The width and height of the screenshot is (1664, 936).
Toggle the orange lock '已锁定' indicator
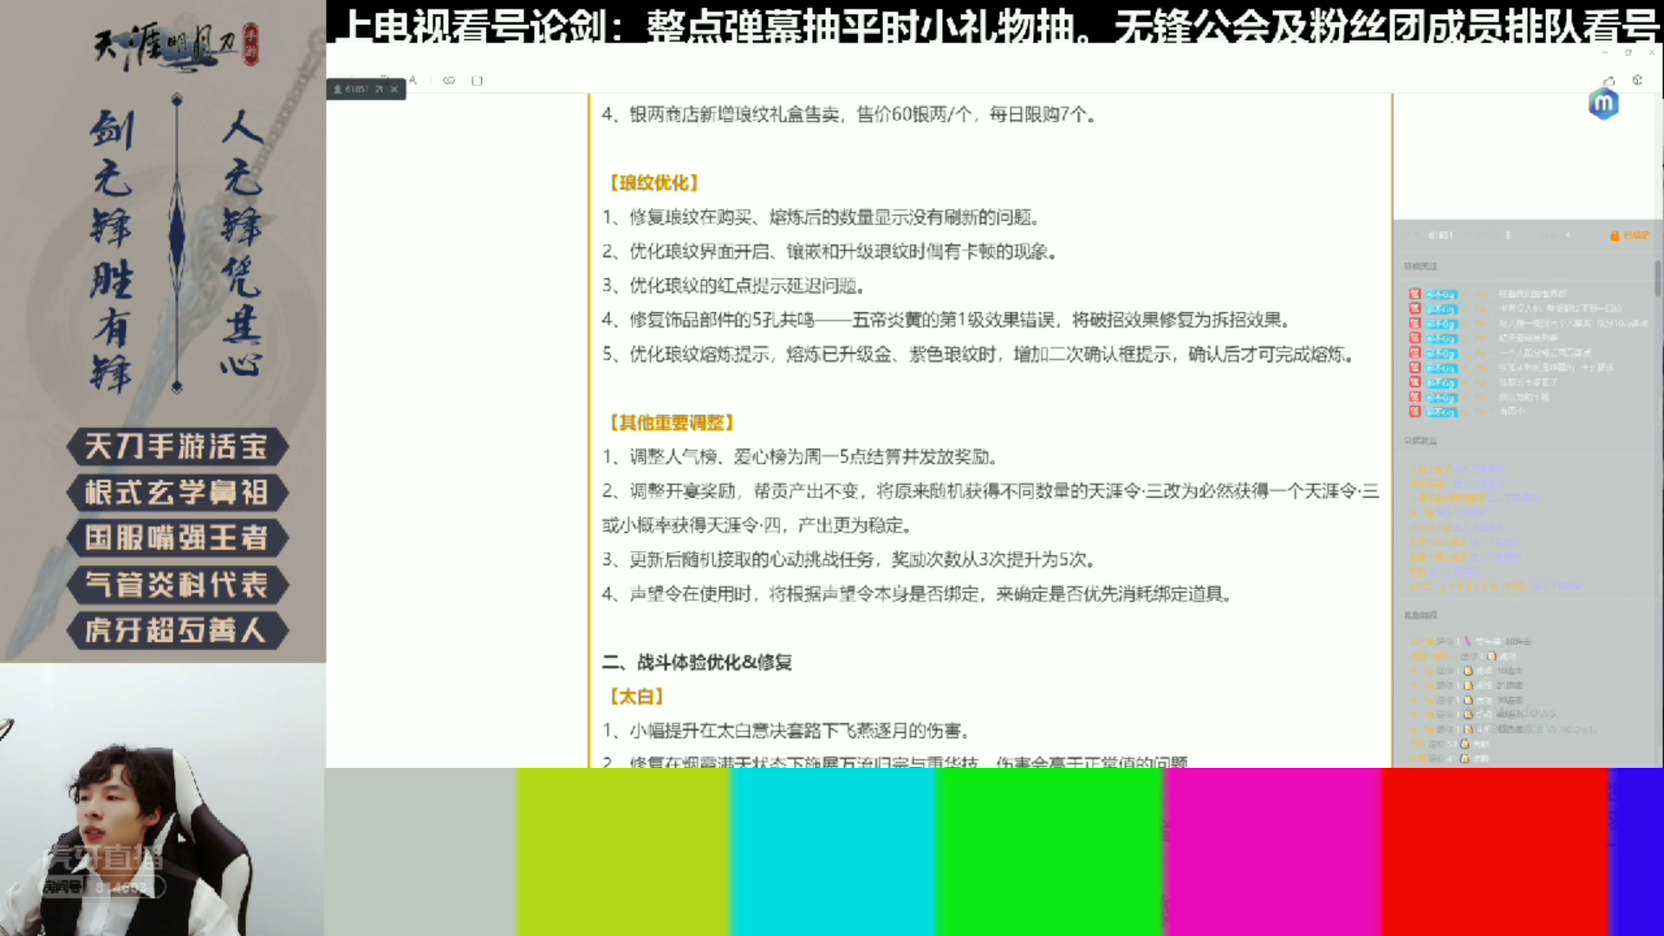point(1629,236)
